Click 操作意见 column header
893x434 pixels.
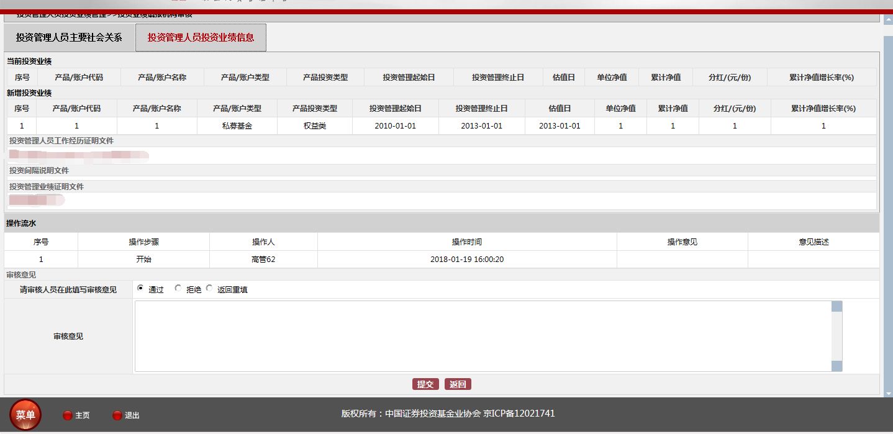pos(682,242)
